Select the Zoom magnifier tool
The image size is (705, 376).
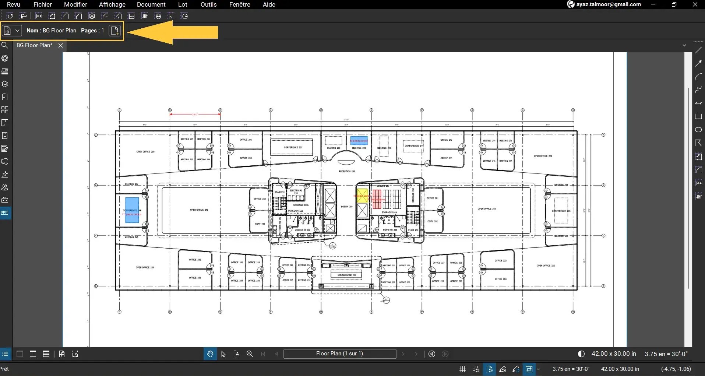250,354
